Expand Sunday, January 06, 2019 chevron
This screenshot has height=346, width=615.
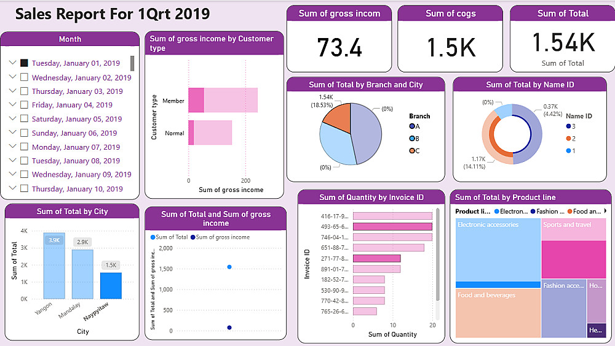click(12, 133)
